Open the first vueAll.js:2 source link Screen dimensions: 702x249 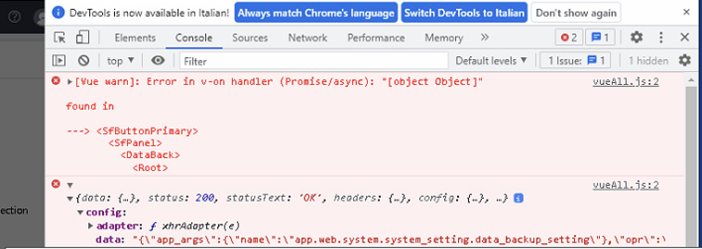click(x=626, y=82)
